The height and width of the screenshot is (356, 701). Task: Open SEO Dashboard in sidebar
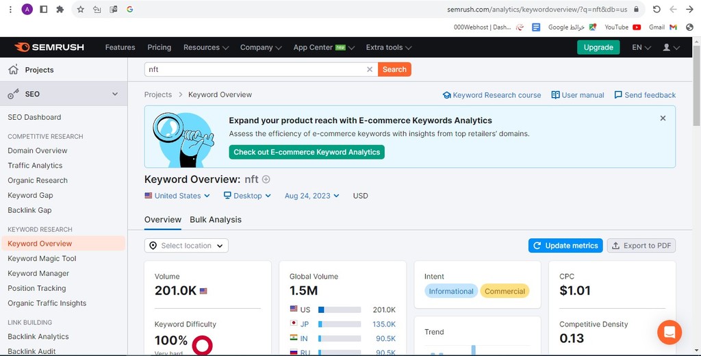point(34,117)
